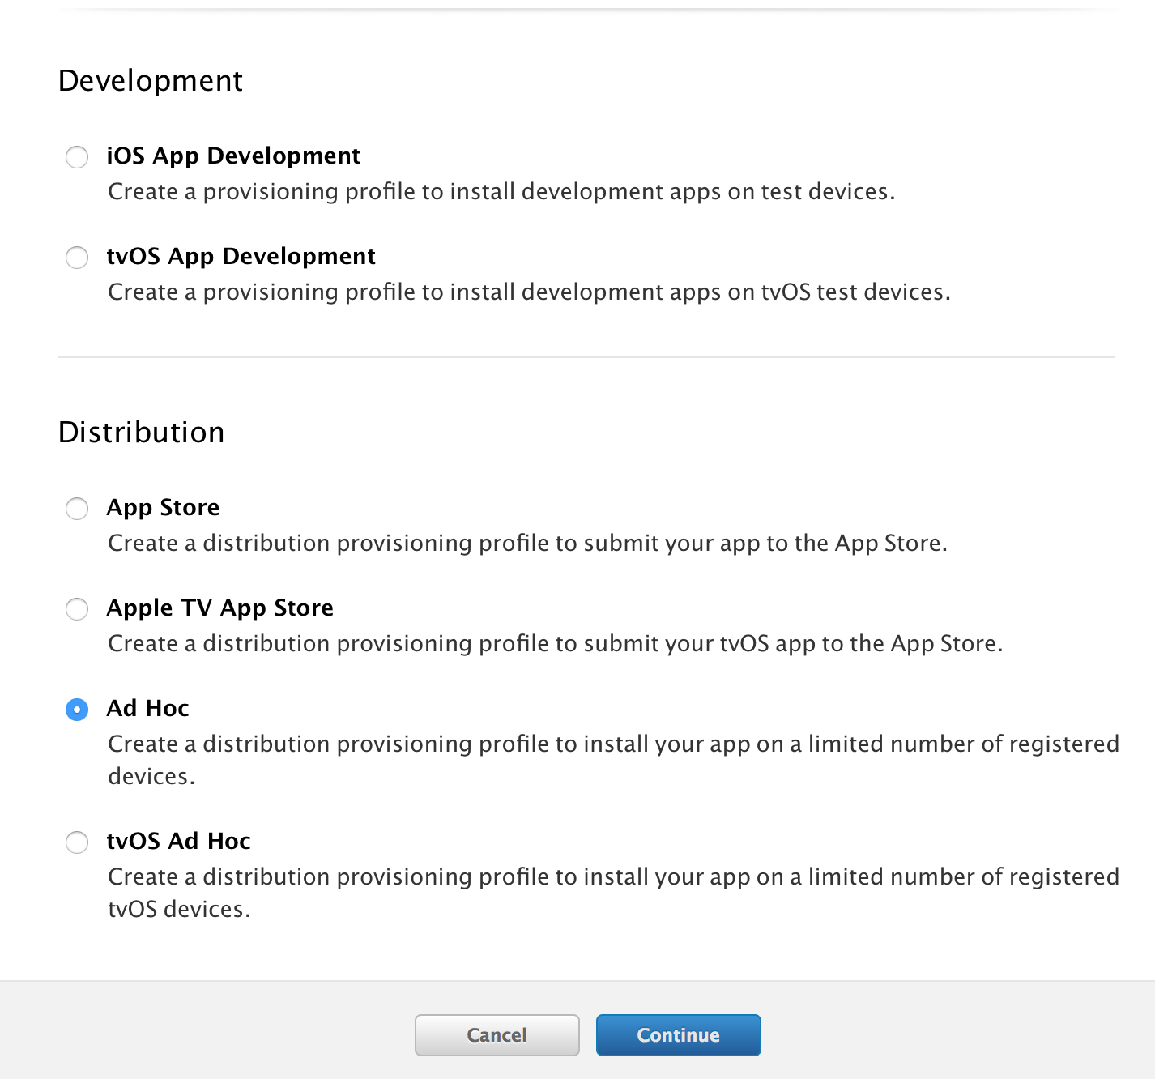
Task: Pick the tvOS Ad Hoc radio button
Action: coord(77,842)
